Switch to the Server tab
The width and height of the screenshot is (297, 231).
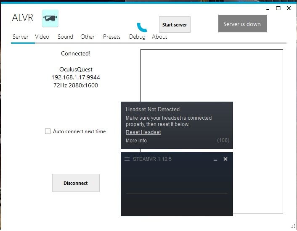(x=21, y=37)
